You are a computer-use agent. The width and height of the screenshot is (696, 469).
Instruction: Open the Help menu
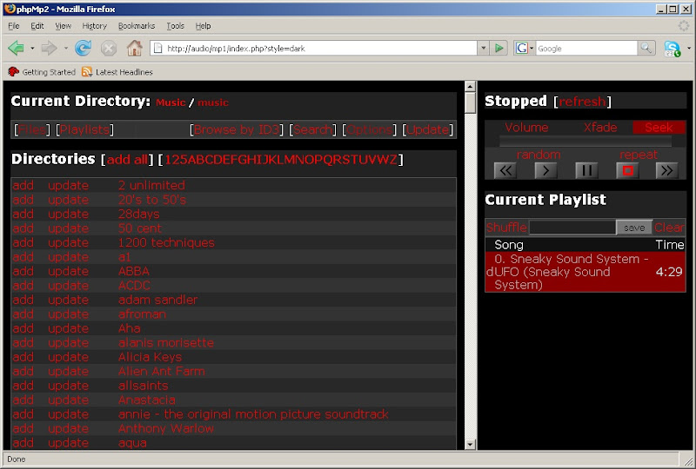pyautogui.click(x=203, y=26)
